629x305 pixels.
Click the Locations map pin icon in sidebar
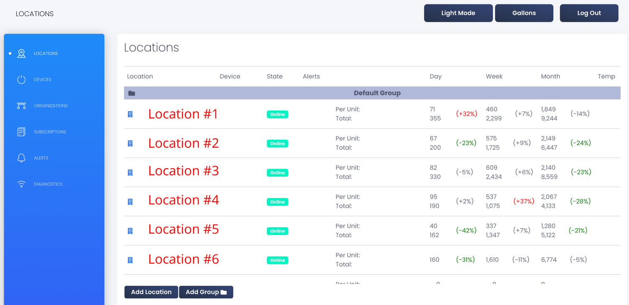coord(21,54)
